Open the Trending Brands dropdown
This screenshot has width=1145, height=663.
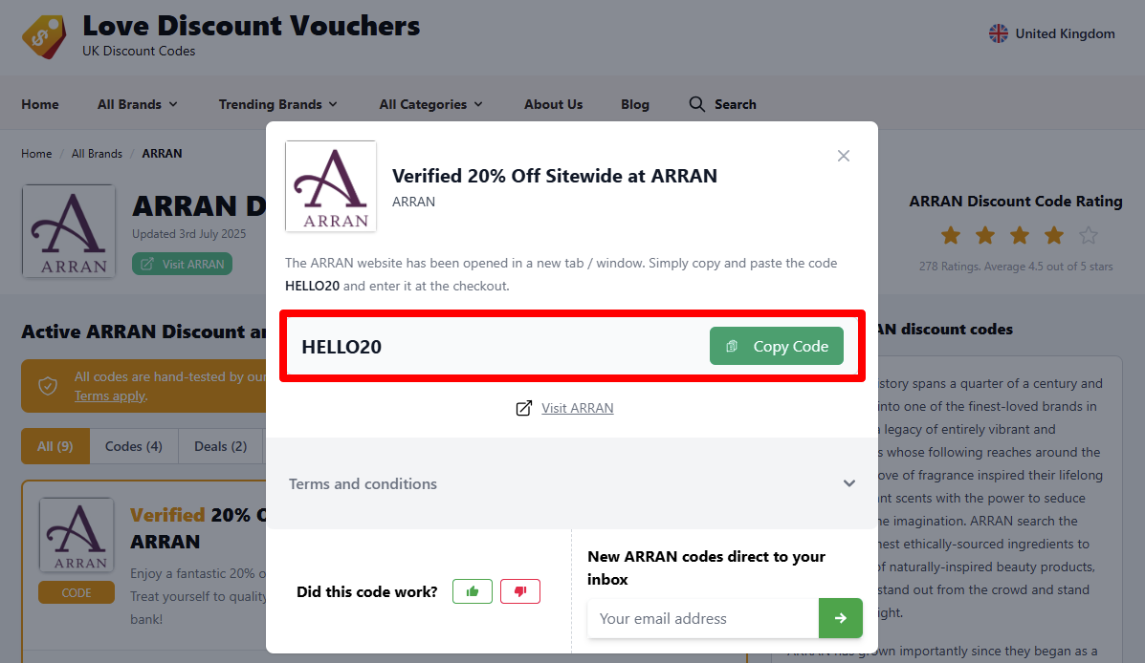click(277, 104)
